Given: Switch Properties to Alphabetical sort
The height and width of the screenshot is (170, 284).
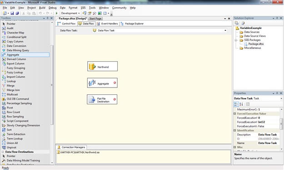Looking at the screenshot, I should [241, 104].
